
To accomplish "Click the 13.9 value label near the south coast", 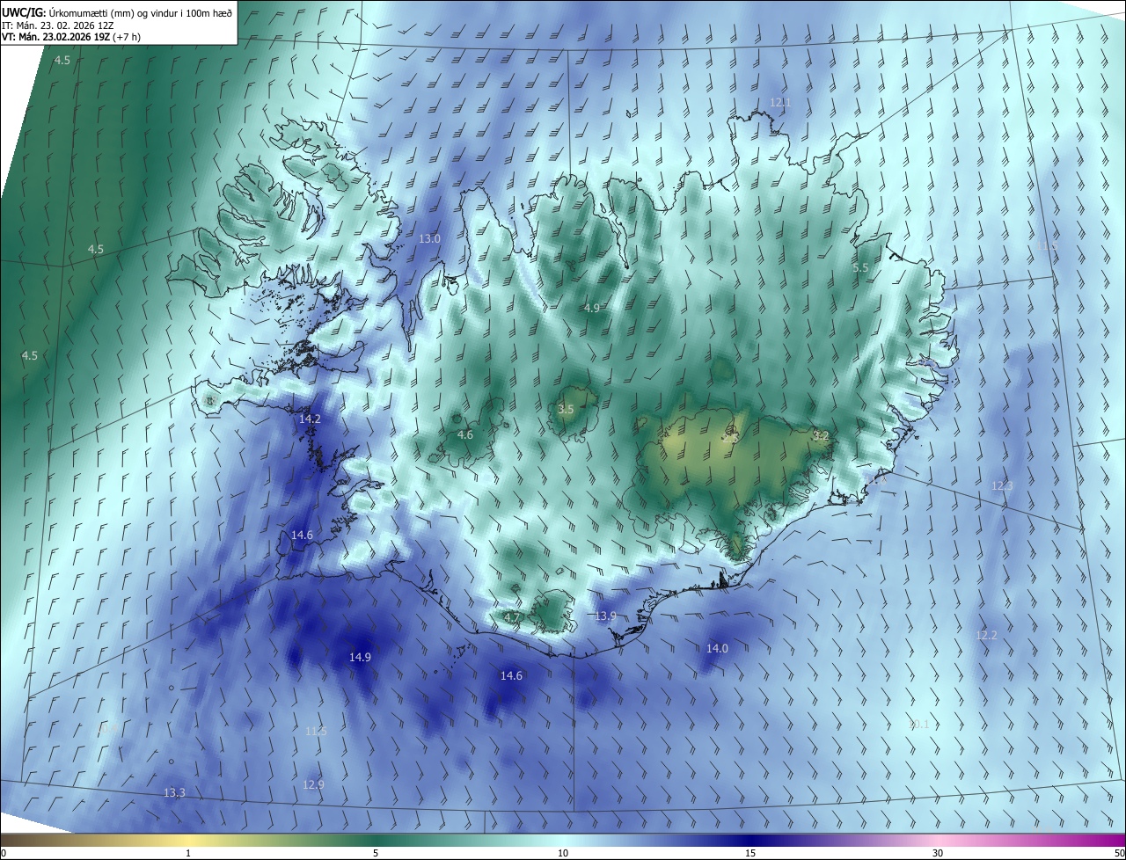I will point(605,616).
